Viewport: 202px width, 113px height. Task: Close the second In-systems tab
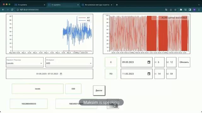point(78,5)
